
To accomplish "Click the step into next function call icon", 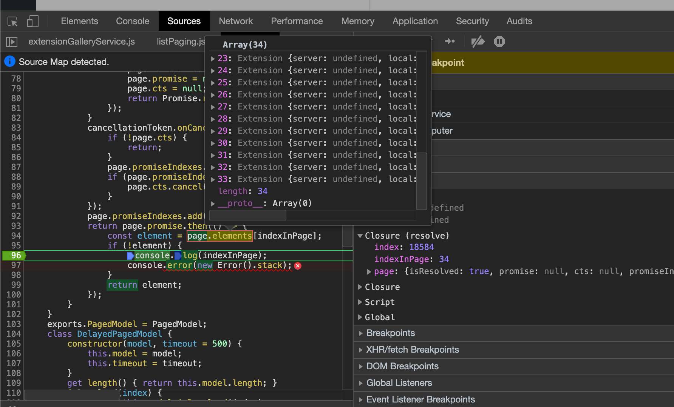I will (x=450, y=42).
